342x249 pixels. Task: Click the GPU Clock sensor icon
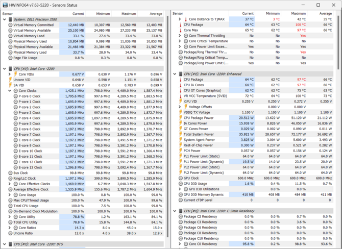pyautogui.click(x=181, y=178)
